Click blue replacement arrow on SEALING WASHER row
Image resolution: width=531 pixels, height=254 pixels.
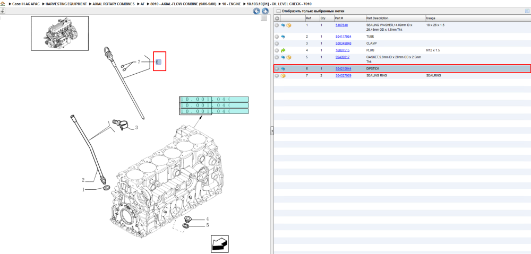283,25
